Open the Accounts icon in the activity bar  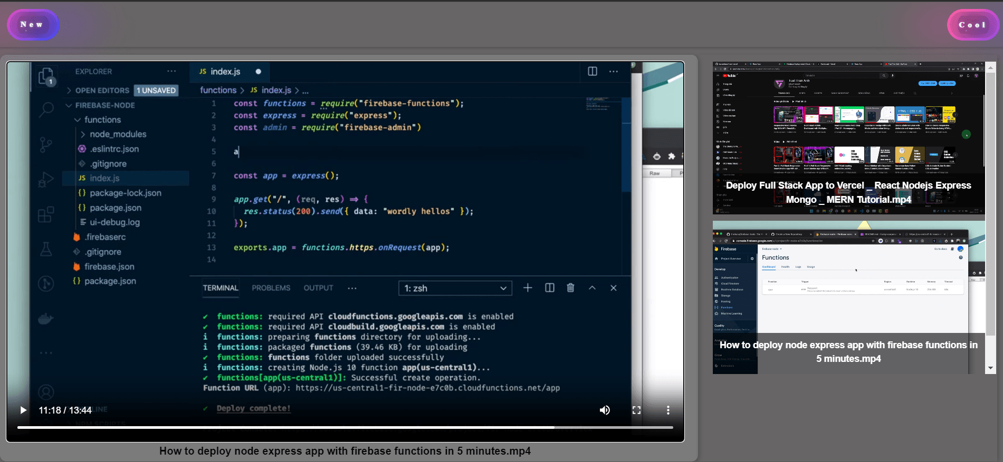coord(46,392)
